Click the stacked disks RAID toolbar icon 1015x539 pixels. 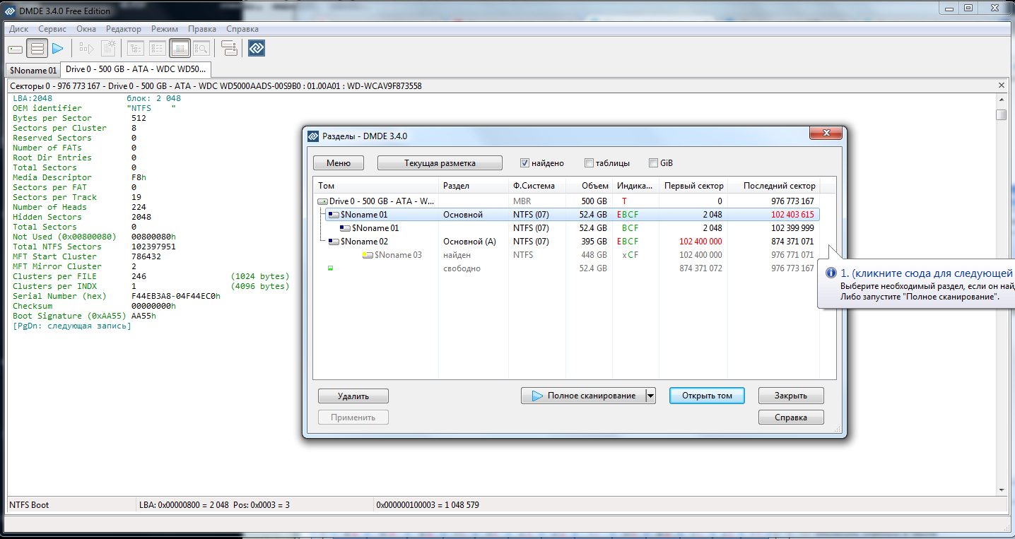229,49
